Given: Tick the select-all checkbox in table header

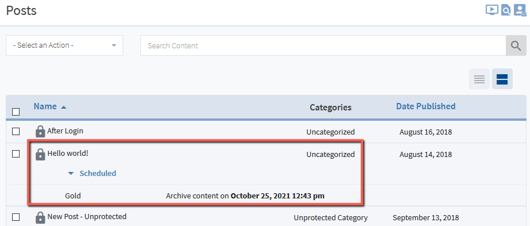Looking at the screenshot, I should 16,112.
